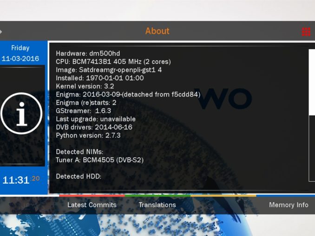Open Translations with the green button
This screenshot has height=236, width=315.
[157, 205]
